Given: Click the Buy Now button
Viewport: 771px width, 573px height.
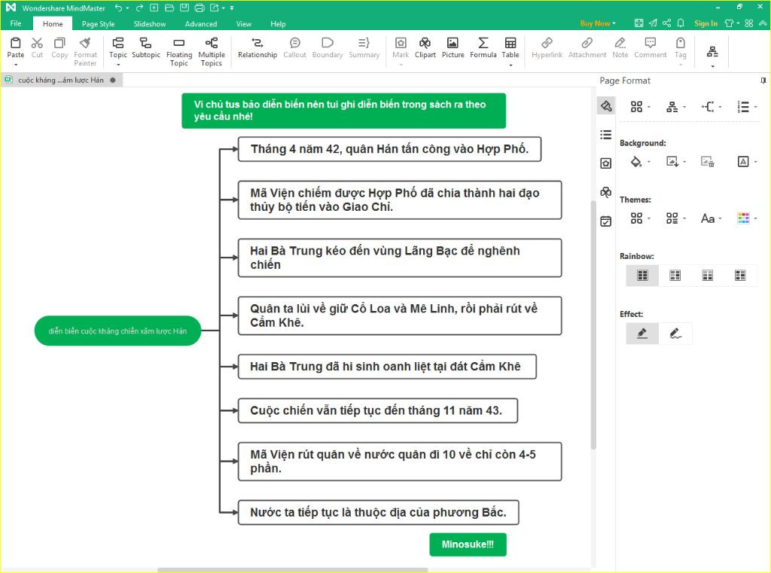Looking at the screenshot, I should tap(598, 23).
